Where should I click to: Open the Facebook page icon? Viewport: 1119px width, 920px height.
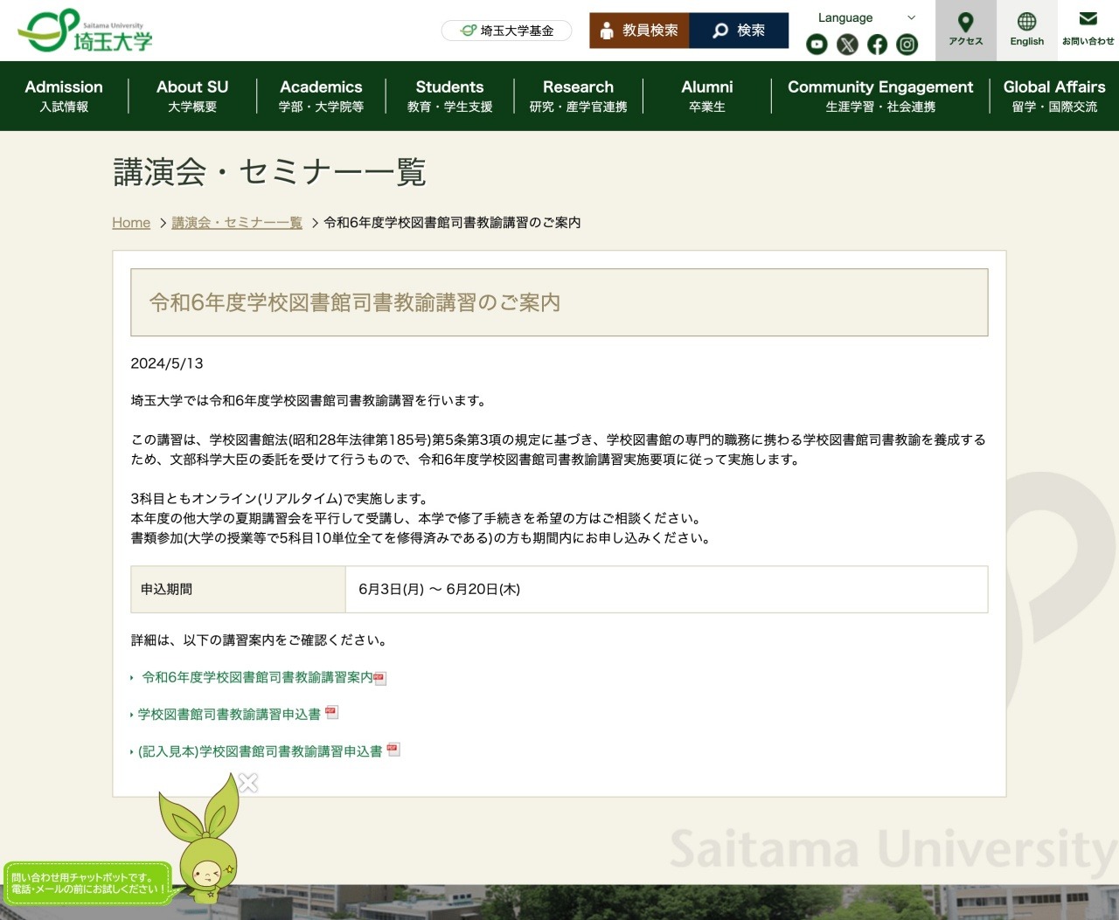[x=876, y=44]
